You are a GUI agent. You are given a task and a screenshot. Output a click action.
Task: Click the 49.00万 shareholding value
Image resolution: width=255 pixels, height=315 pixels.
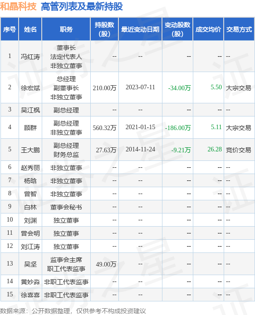(106, 264)
